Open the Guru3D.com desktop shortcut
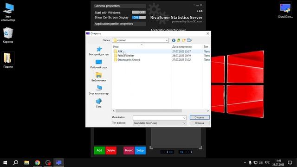 coord(285,11)
